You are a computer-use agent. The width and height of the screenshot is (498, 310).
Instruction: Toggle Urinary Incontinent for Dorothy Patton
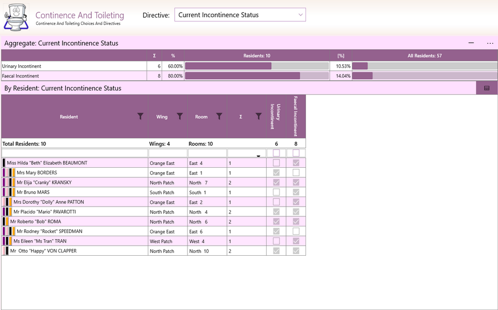click(x=276, y=202)
